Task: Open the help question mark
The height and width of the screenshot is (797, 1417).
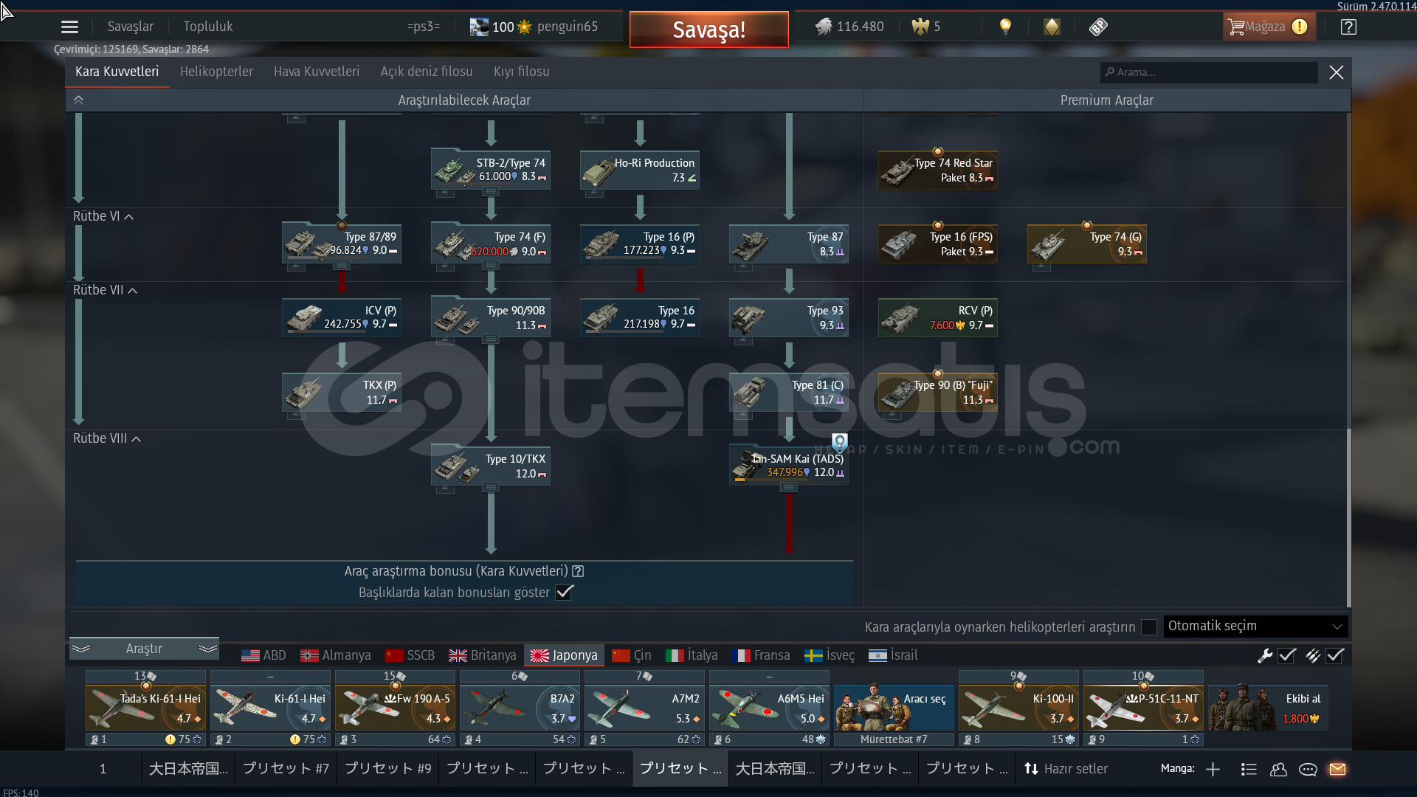Action: tap(1348, 27)
